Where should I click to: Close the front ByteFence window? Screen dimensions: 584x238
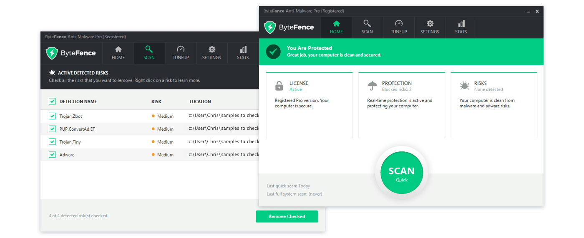click(x=537, y=11)
